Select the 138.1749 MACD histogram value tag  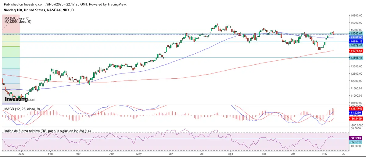tap(356, 109)
